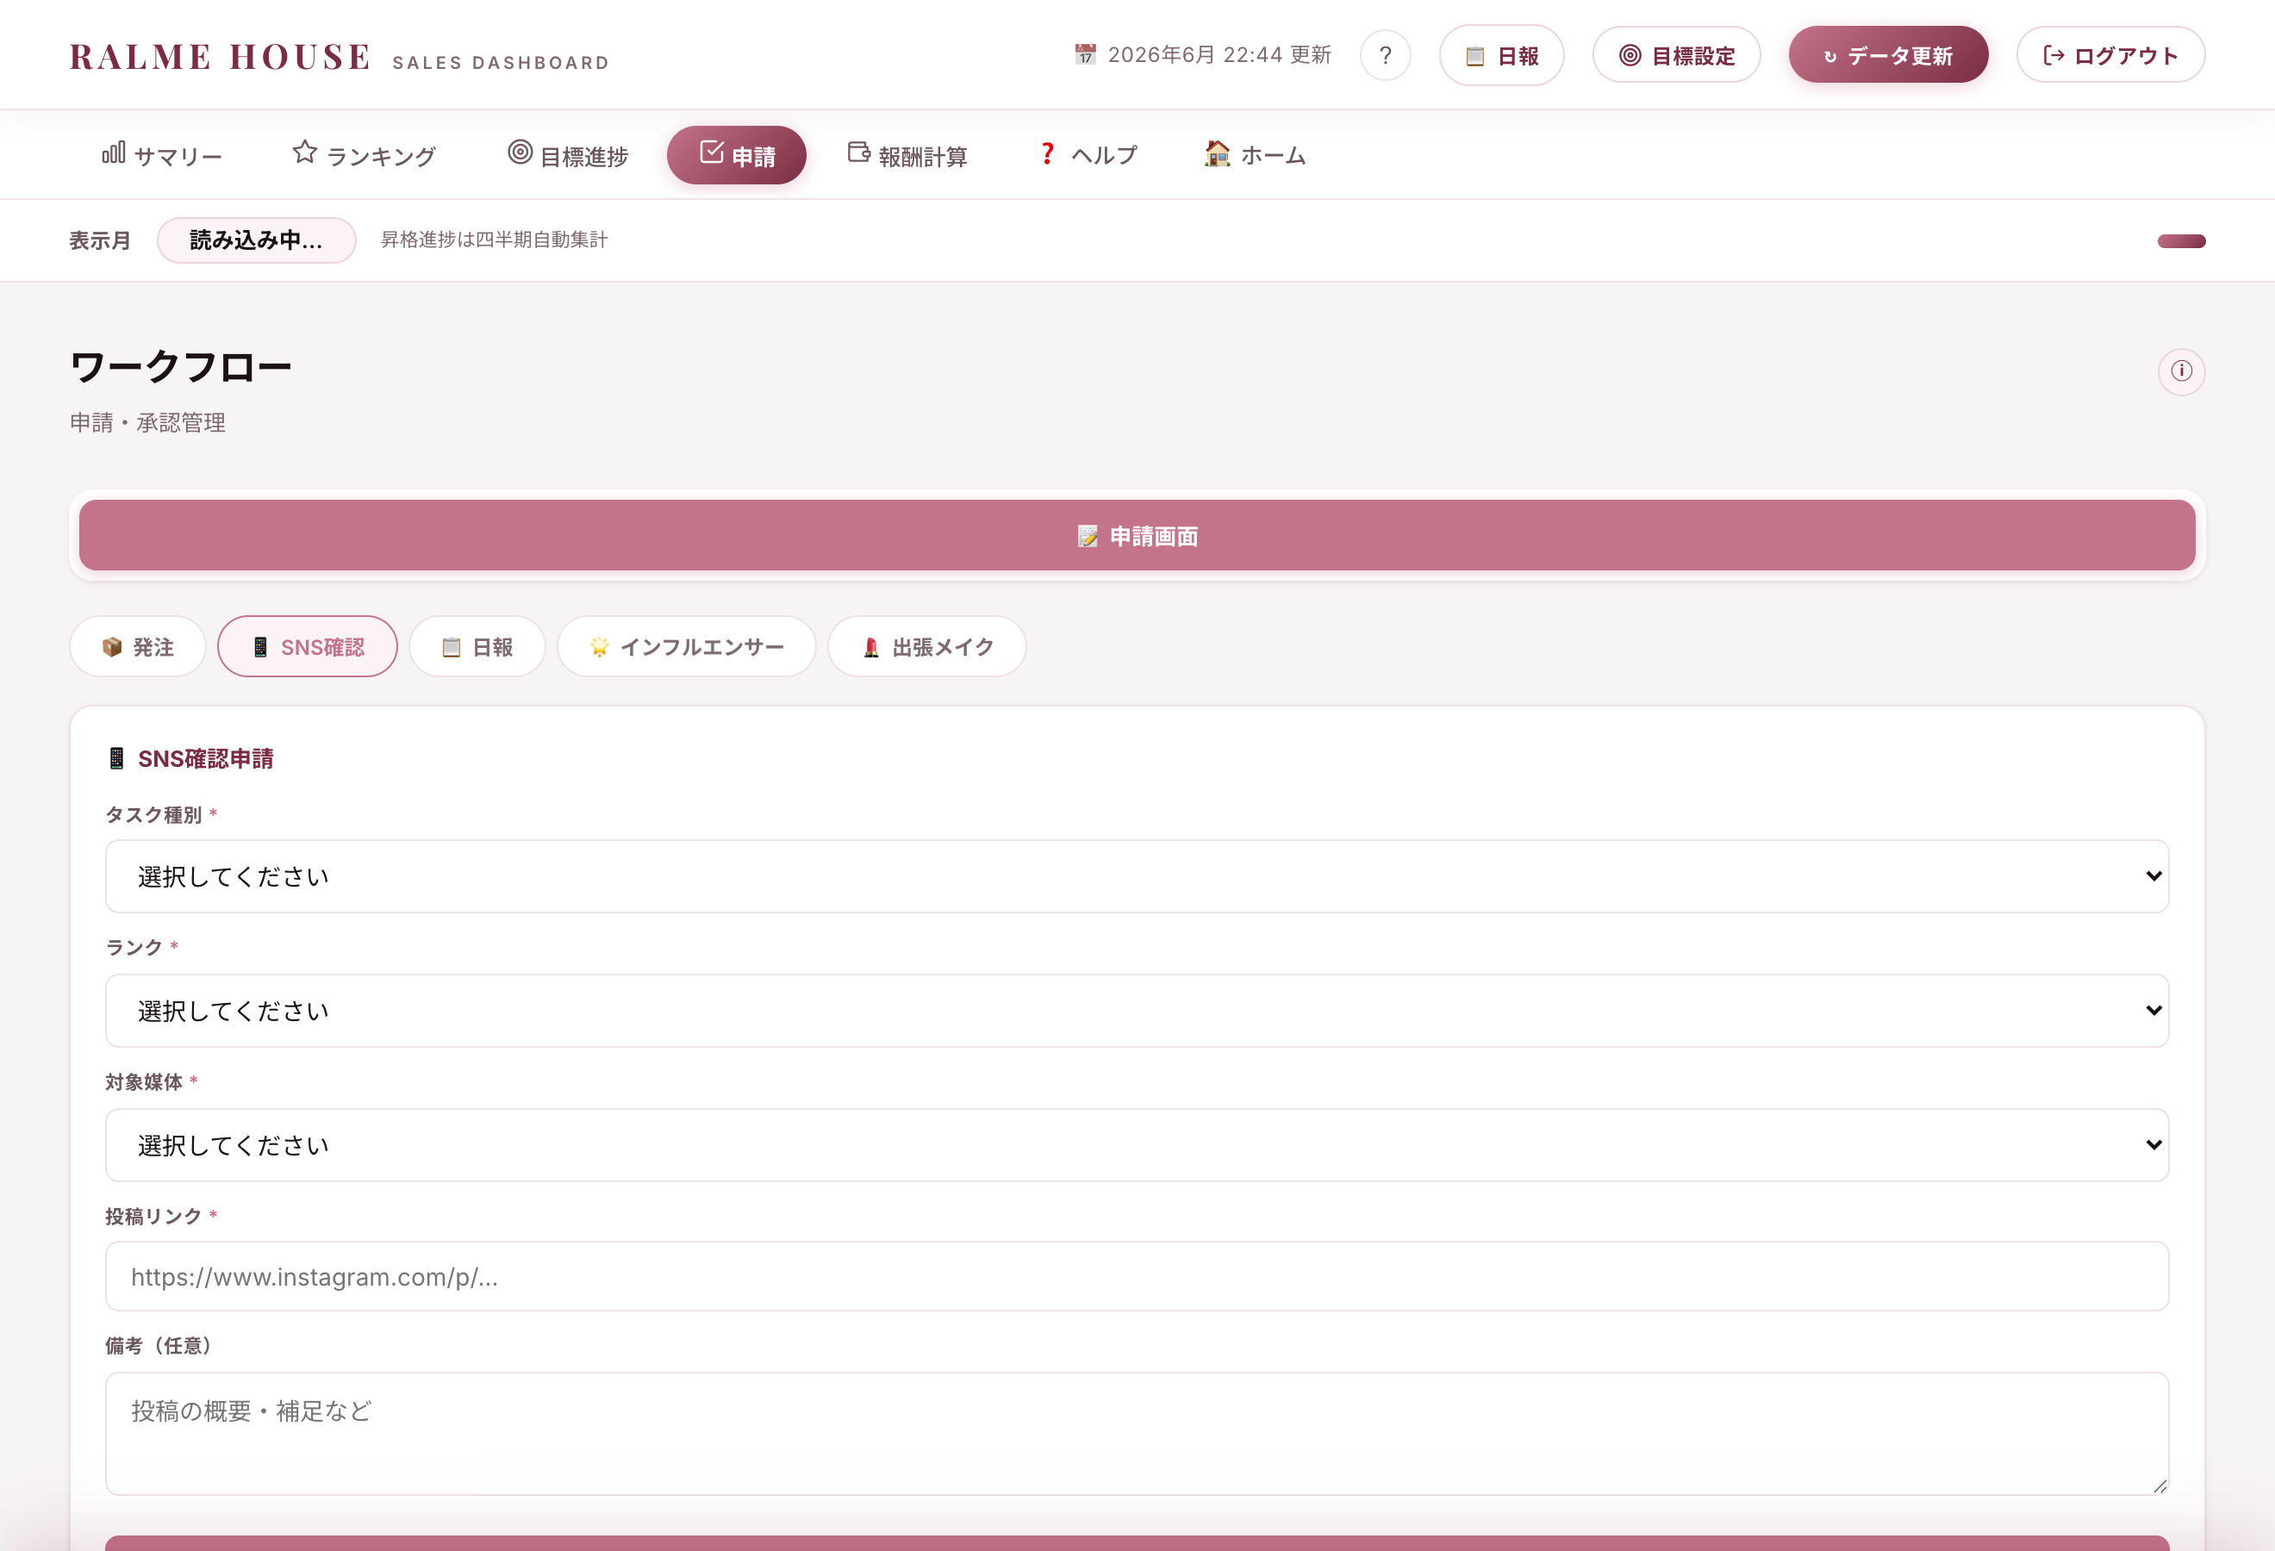This screenshot has height=1551, width=2275.
Task: Go to ランキング star tab
Action: [365, 154]
